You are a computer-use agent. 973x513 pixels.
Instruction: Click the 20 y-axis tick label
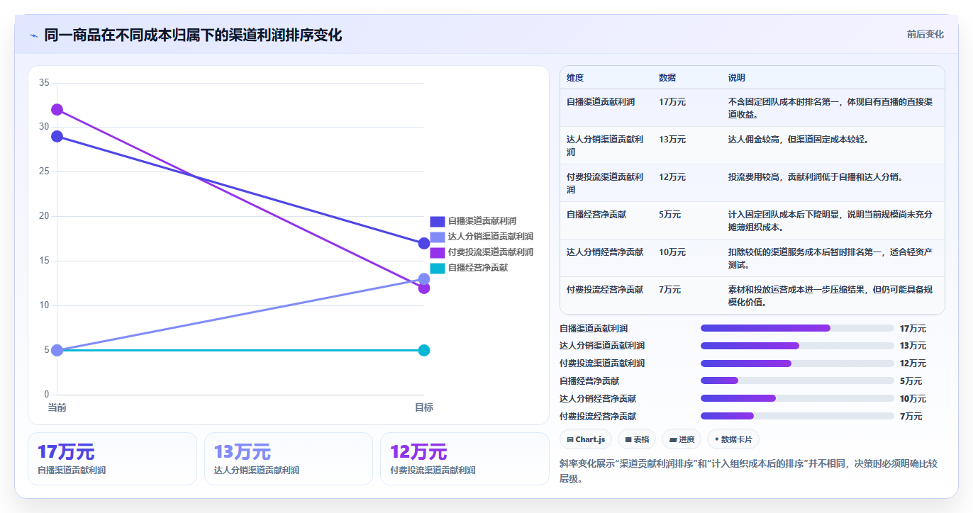44,216
